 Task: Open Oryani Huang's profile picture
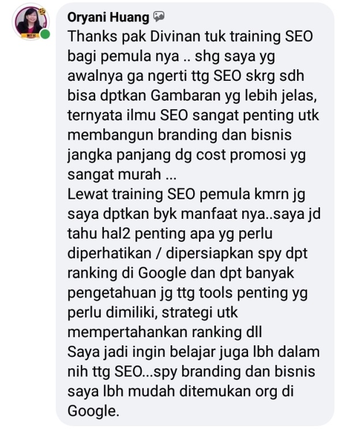tap(31, 21)
